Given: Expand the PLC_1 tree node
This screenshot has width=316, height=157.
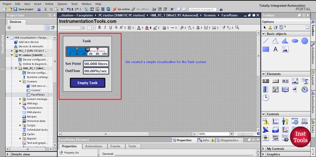Looking at the screenshot, I should pyautogui.click(x=12, y=51).
